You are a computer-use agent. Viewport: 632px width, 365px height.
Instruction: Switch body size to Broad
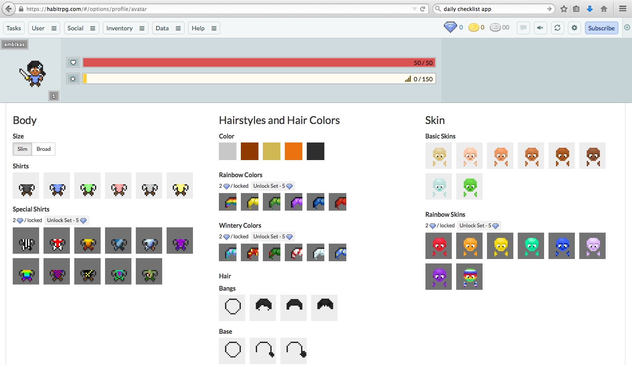tap(44, 149)
